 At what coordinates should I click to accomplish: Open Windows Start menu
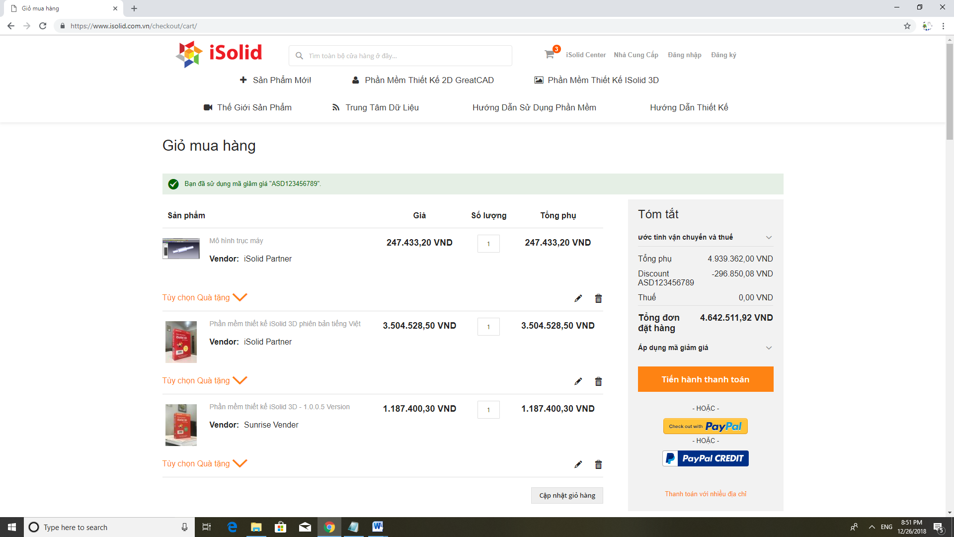pyautogui.click(x=12, y=527)
